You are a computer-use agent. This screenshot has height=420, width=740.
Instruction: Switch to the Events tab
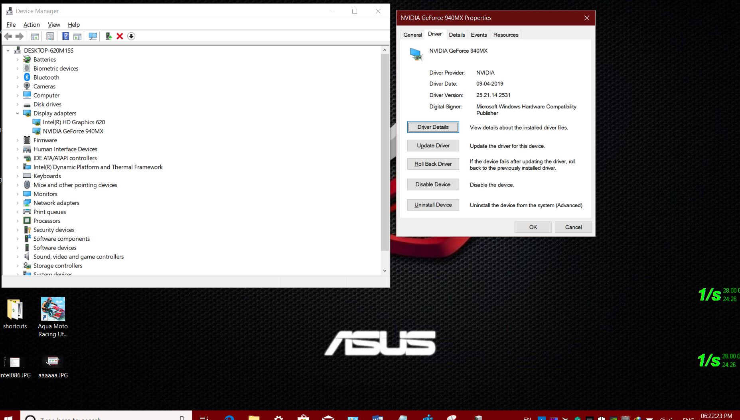[479, 35]
